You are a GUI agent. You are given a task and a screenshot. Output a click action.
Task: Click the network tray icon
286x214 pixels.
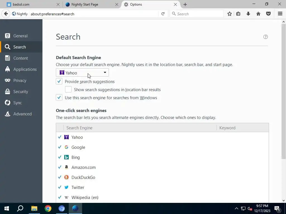click(243, 208)
